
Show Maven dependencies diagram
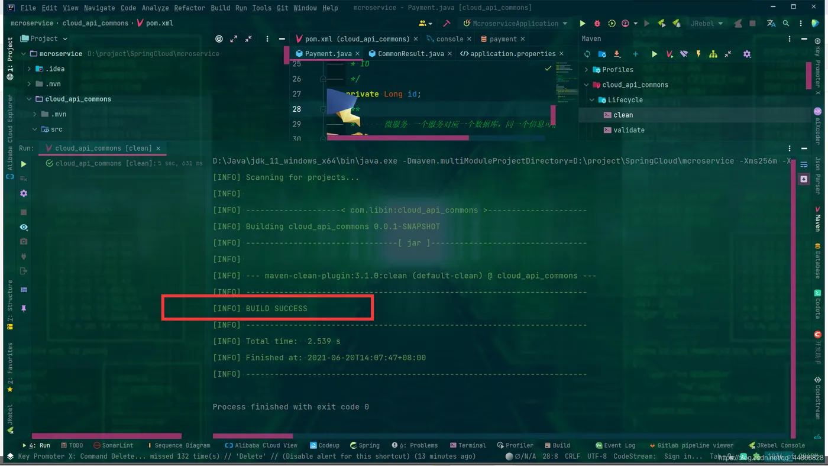click(713, 54)
